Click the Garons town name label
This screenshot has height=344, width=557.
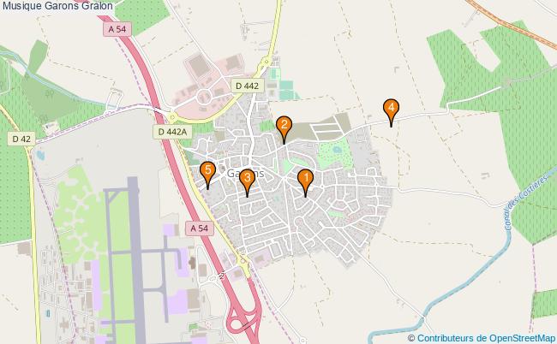245,173
